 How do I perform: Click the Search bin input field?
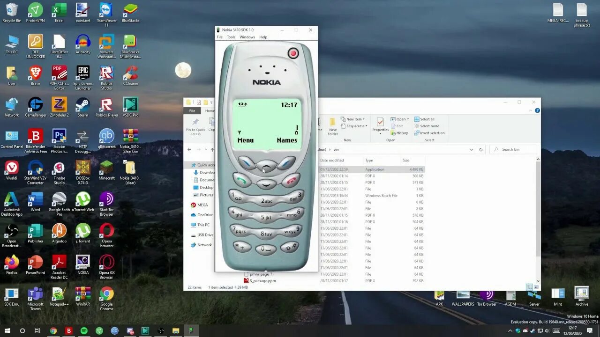[514, 149]
